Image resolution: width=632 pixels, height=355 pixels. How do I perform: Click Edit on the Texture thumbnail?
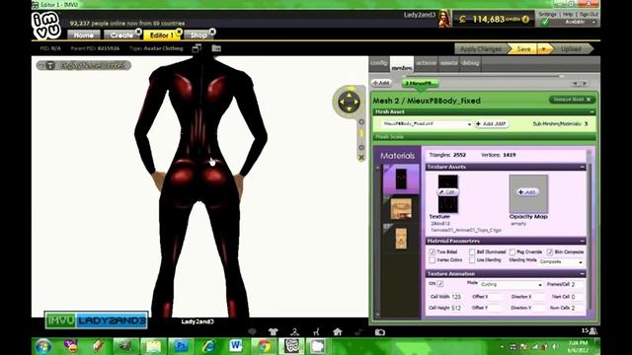pos(447,192)
